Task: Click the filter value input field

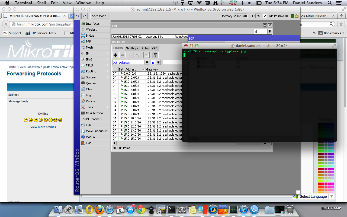Action: pyautogui.click(x=172, y=63)
